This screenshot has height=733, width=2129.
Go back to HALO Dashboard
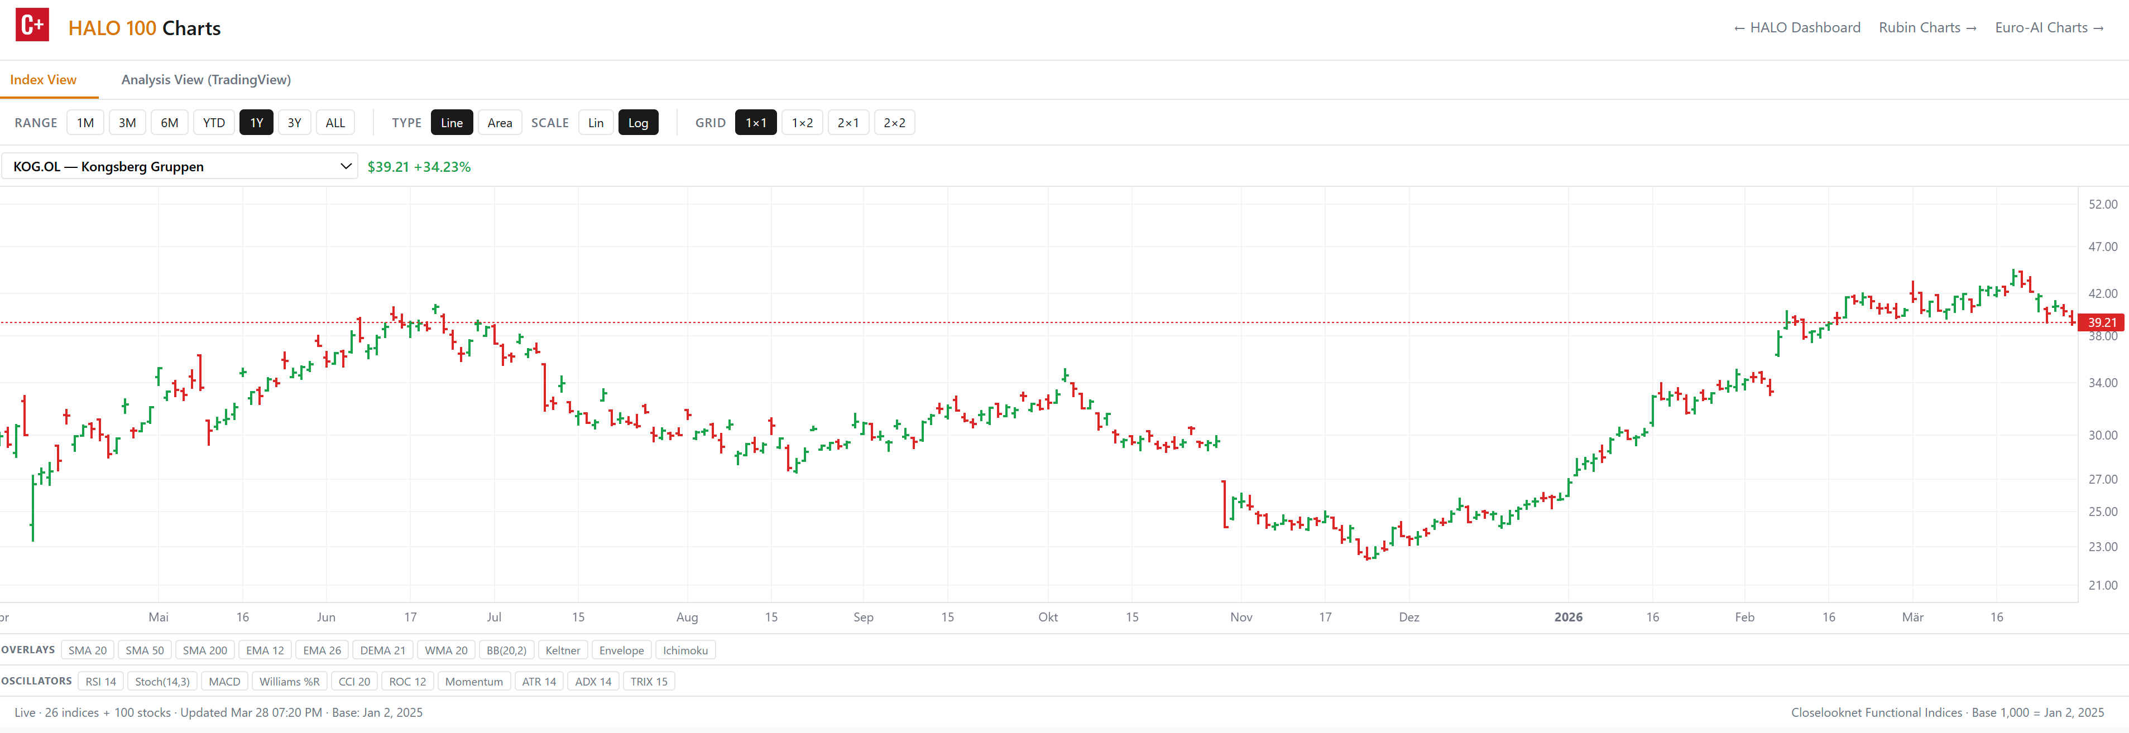pos(1797,27)
